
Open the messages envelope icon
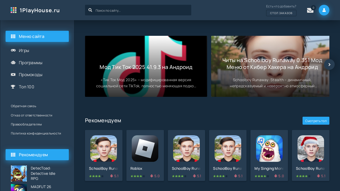point(310,10)
